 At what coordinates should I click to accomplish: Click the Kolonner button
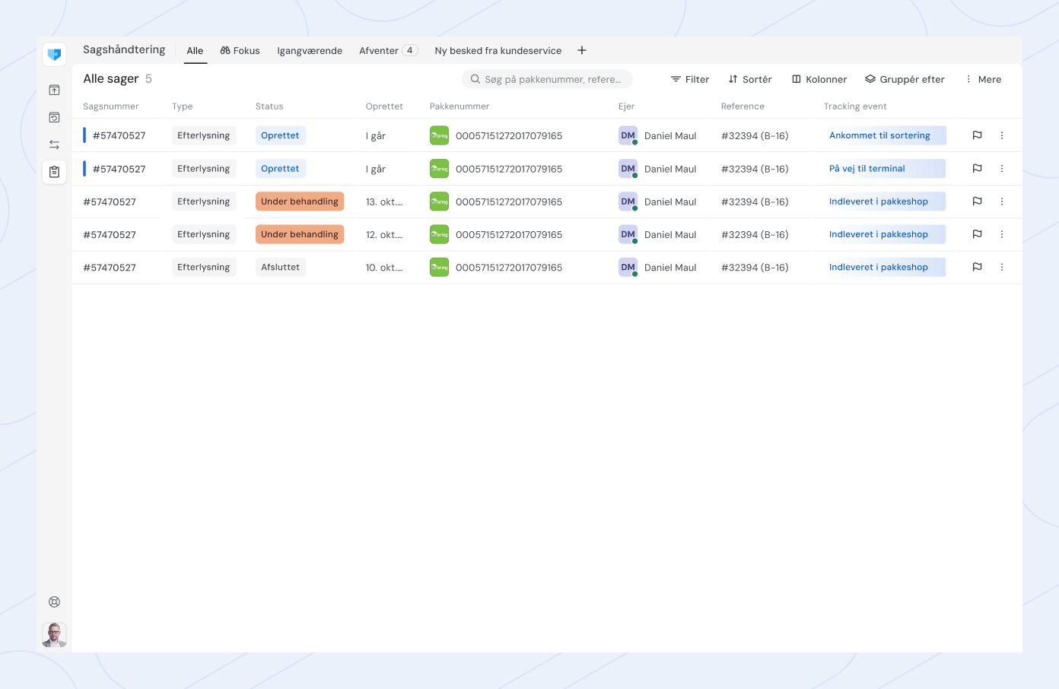tap(819, 79)
